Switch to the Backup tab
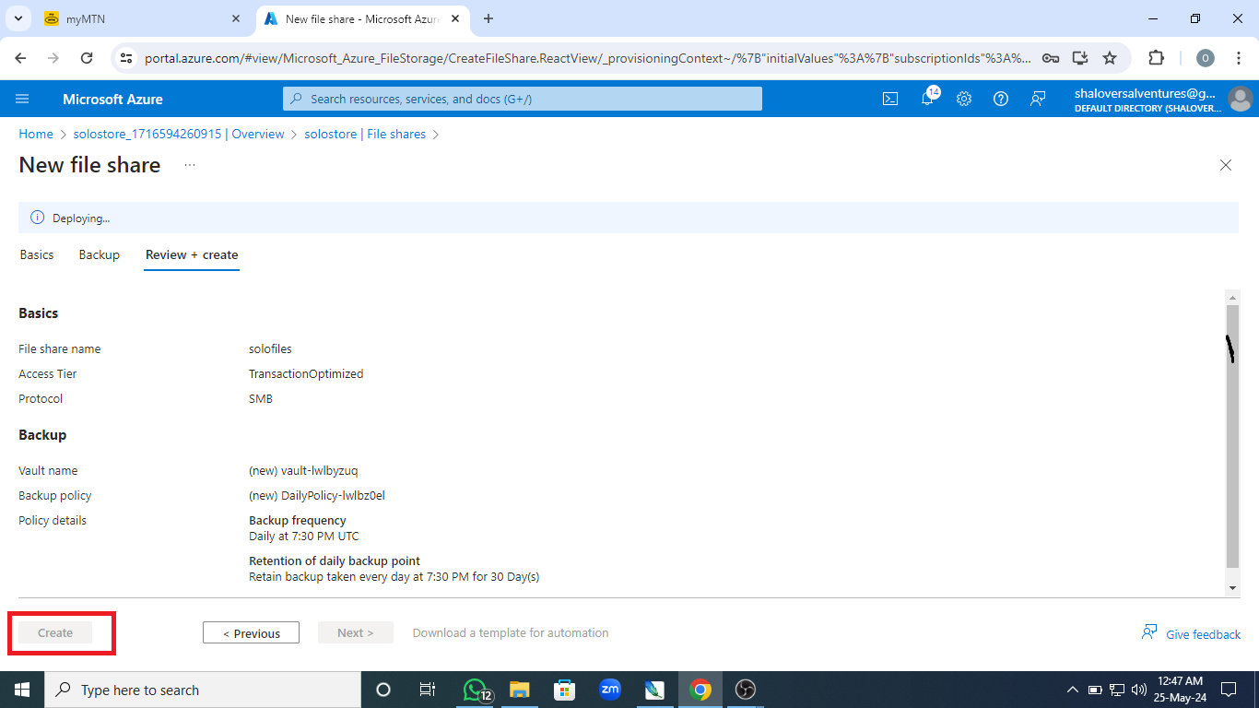 100,254
